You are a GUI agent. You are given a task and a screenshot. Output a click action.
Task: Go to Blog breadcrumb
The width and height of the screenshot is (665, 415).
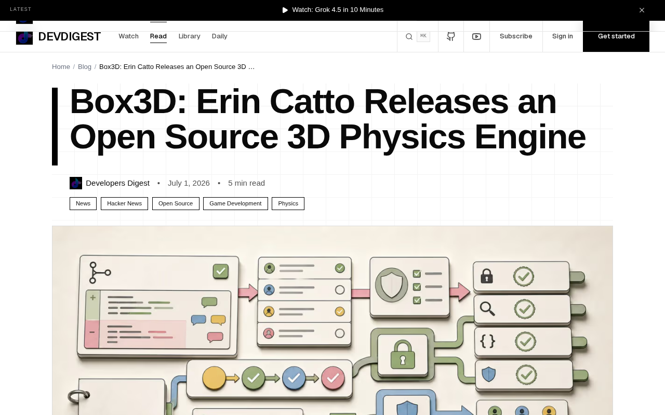(x=85, y=67)
